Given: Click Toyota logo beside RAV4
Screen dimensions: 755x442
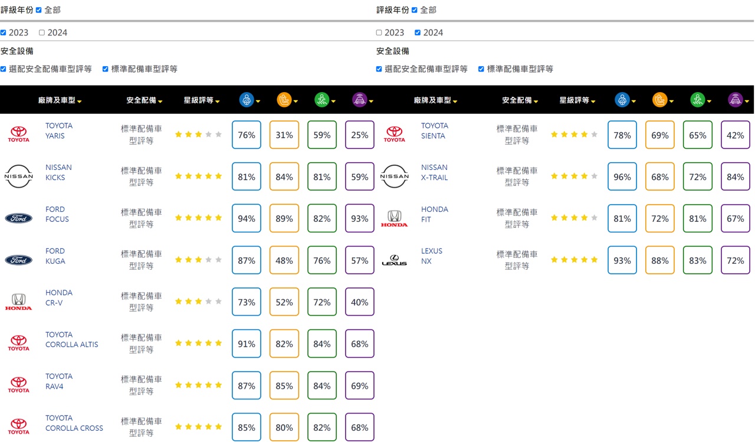Looking at the screenshot, I should 18,385.
